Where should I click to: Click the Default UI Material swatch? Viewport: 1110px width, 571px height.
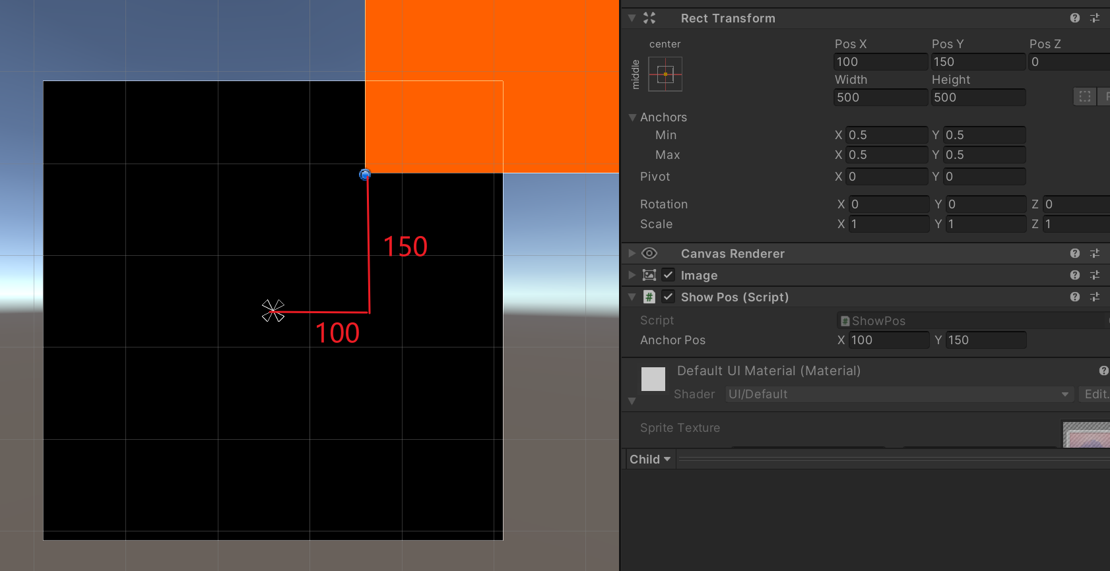653,379
